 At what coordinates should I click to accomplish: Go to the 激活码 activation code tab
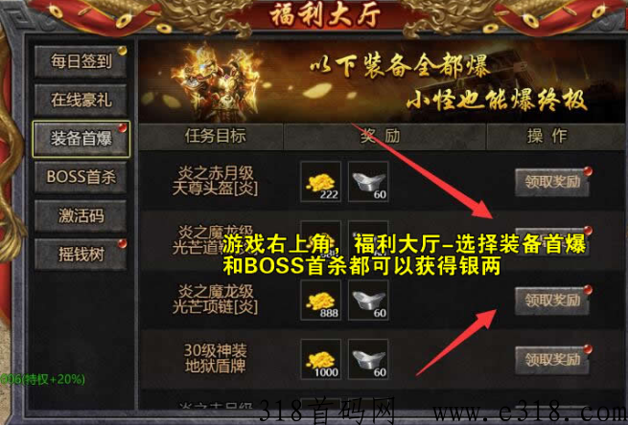pyautogui.click(x=81, y=216)
